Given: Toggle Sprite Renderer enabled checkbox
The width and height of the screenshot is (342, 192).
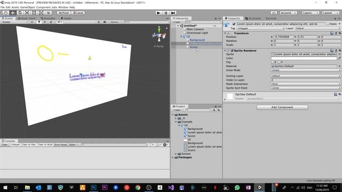Looking at the screenshot, I should click(232, 51).
